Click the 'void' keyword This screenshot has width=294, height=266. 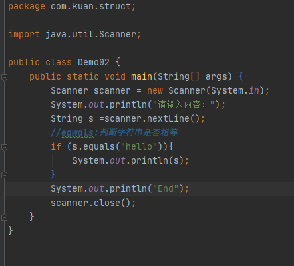click(x=115, y=76)
